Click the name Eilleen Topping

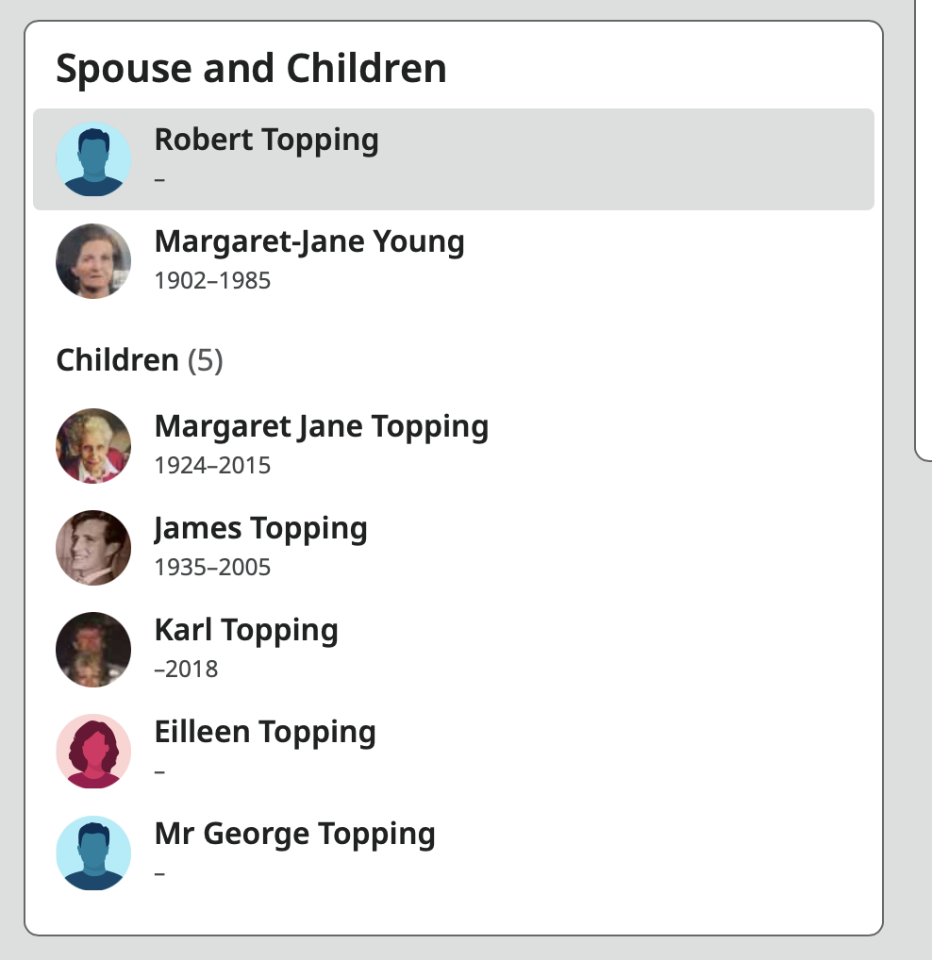(x=265, y=732)
